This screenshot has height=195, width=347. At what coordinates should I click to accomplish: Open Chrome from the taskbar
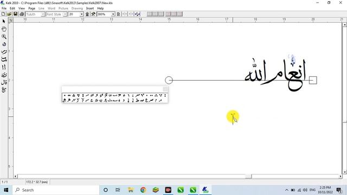click(x=143, y=190)
